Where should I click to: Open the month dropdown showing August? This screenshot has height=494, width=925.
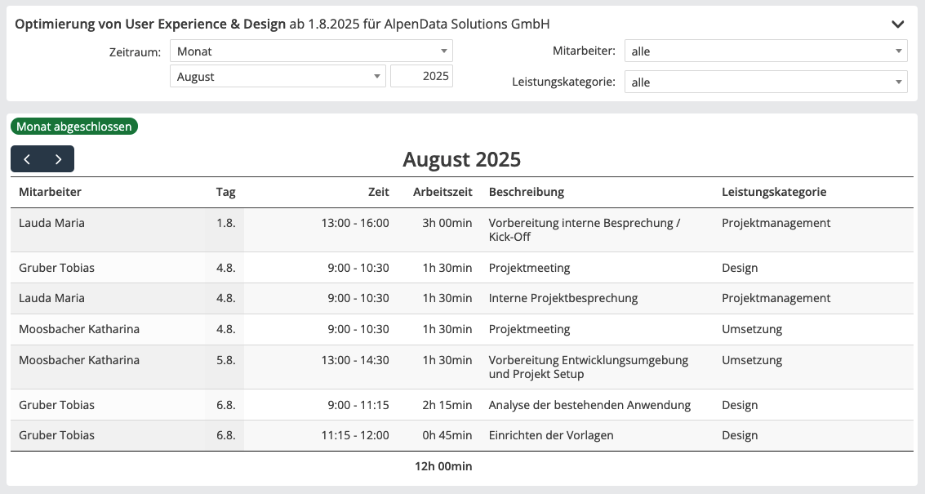point(278,77)
